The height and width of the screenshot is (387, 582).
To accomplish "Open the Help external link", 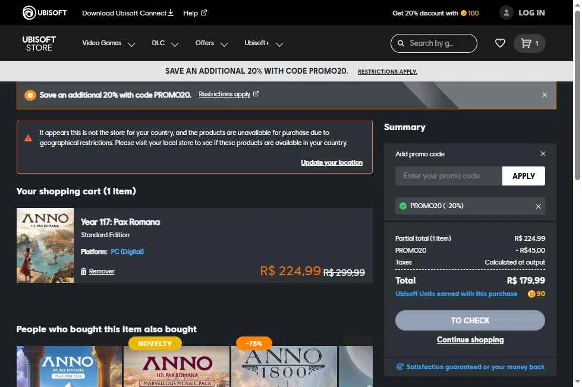I will click(195, 13).
